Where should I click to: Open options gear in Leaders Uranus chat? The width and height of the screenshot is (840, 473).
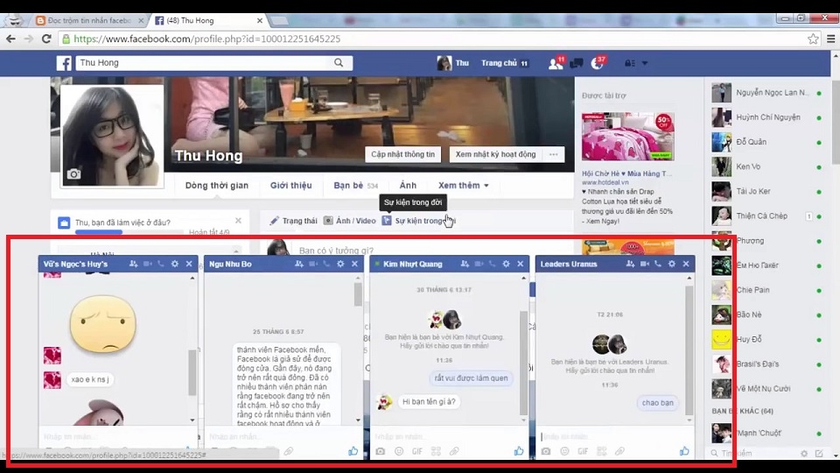click(x=671, y=264)
